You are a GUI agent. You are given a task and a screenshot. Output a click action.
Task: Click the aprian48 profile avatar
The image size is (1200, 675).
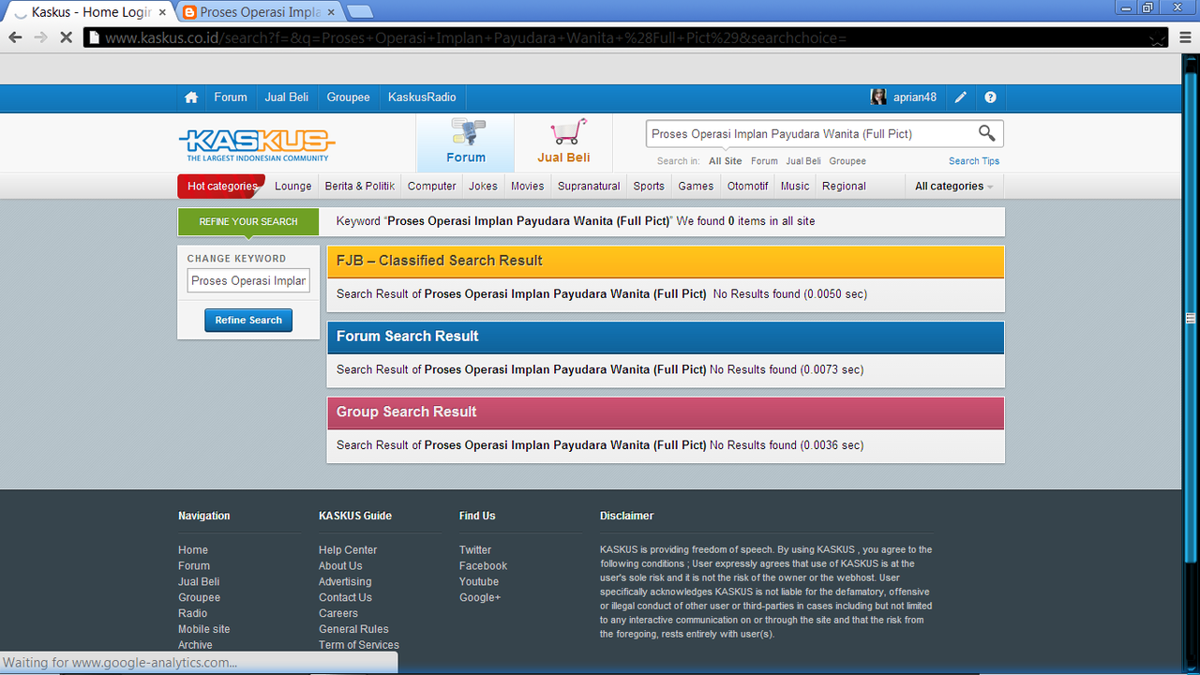click(878, 97)
